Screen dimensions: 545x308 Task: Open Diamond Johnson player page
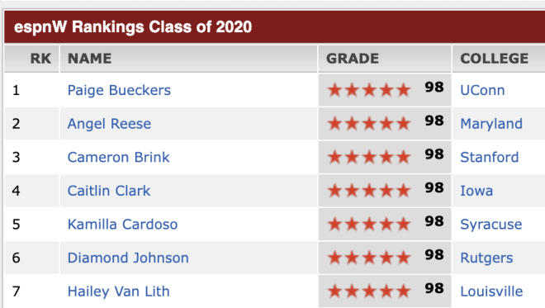coord(128,258)
